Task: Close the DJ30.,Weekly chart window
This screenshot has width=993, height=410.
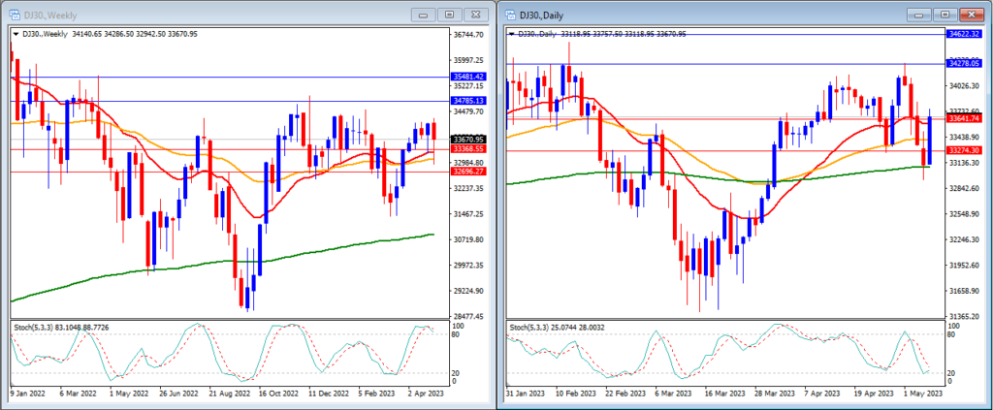Action: (x=475, y=14)
